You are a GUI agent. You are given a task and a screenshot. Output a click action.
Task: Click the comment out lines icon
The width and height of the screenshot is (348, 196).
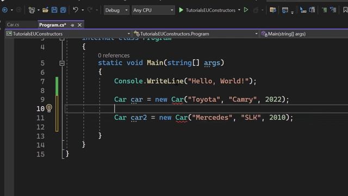pos(325,10)
